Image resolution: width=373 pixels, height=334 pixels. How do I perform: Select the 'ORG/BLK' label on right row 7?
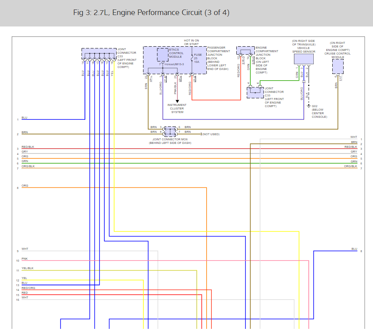350,166
